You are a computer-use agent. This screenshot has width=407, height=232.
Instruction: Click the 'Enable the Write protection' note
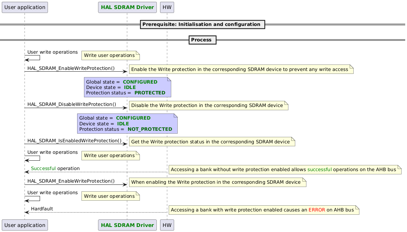[241, 69]
